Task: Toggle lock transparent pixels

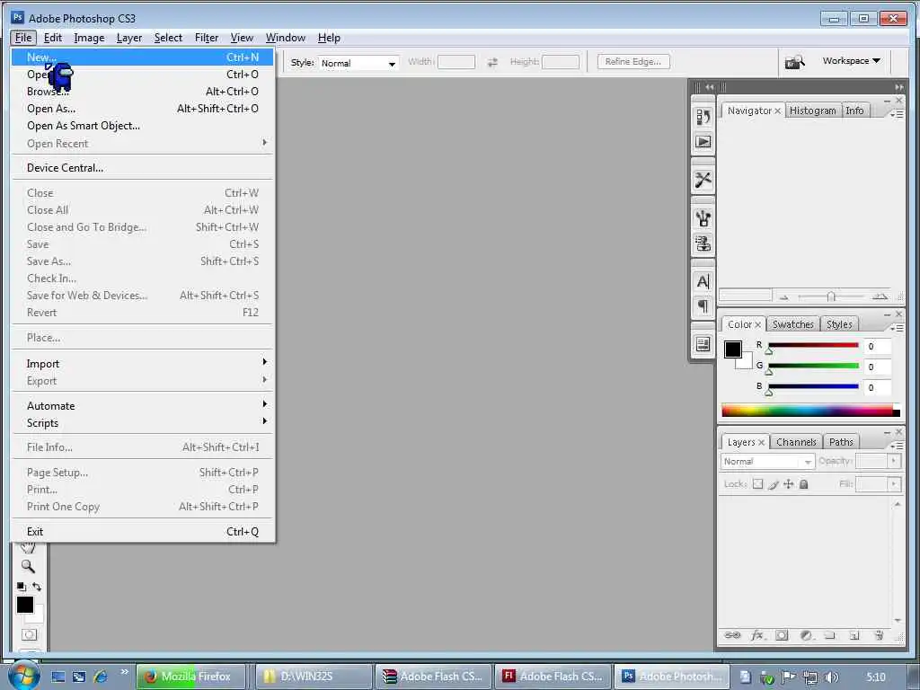Action: pyautogui.click(x=758, y=484)
